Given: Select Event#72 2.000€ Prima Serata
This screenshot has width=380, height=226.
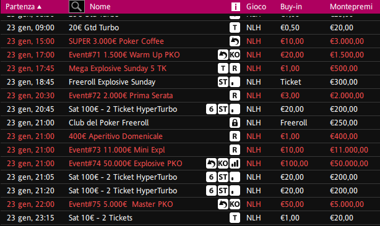Looking at the screenshot, I should (121, 96).
